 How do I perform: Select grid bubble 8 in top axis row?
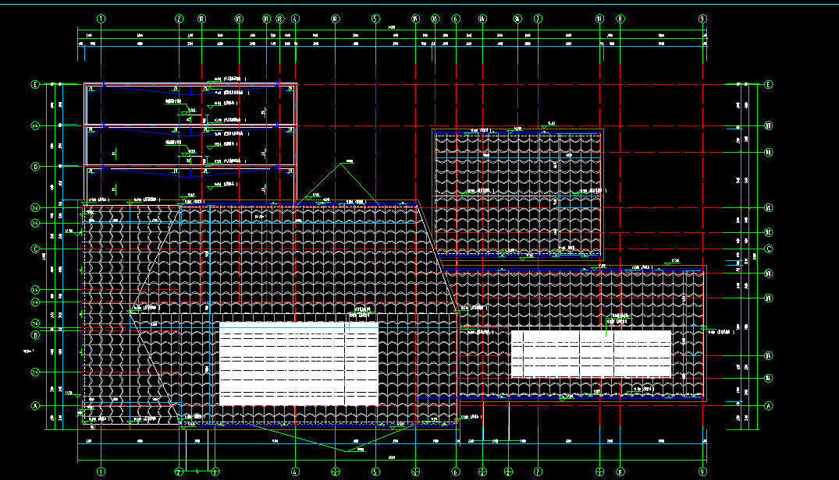coord(620,18)
